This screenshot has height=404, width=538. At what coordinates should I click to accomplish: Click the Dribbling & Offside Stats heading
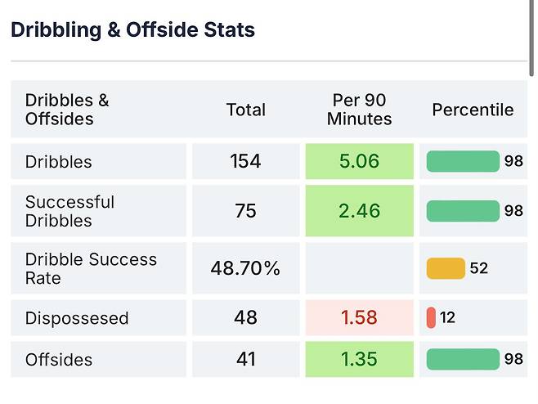(x=132, y=30)
